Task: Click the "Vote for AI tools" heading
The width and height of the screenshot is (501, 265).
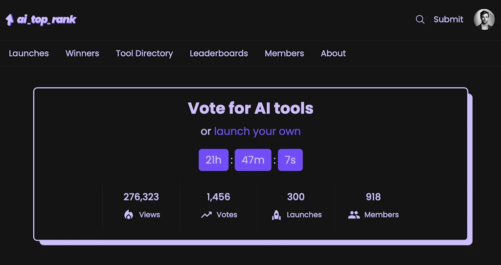Action: point(250,108)
